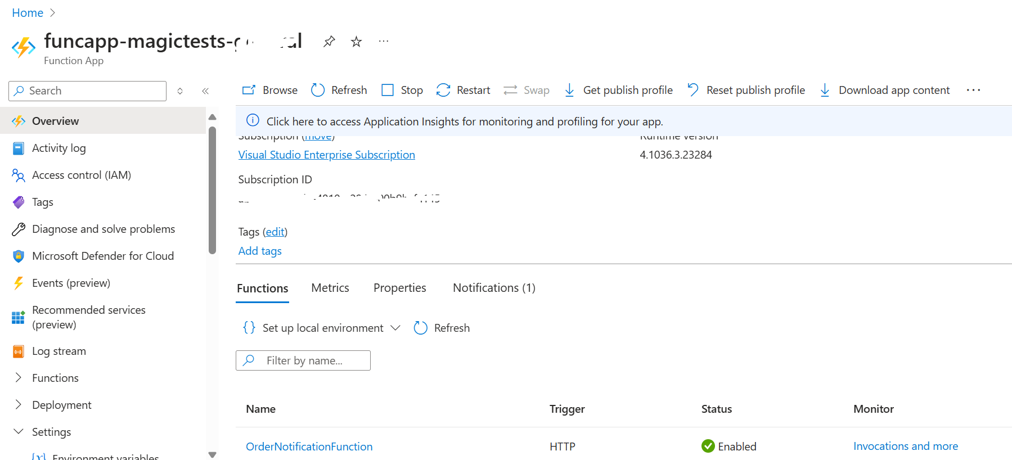Collapse the left sidebar menu
Image resolution: width=1012 pixels, height=460 pixels.
[x=205, y=91]
